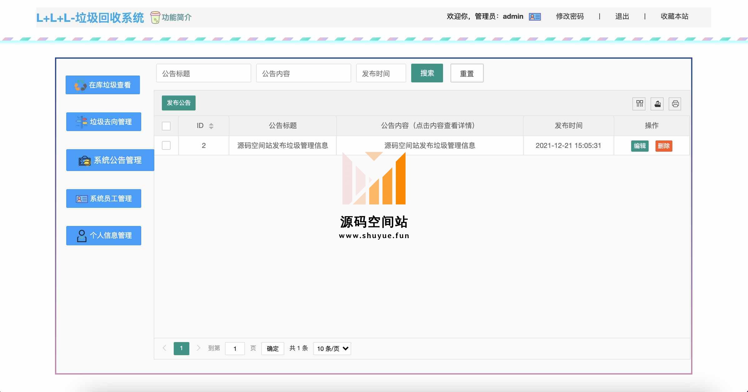Click the 发布时间 column header
This screenshot has height=392, width=748.
(x=569, y=125)
